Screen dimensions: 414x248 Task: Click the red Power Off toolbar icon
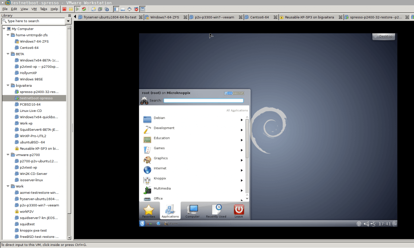(x=64, y=9)
